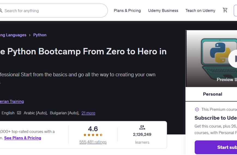Click the star rating icons
The width and height of the screenshot is (237, 155).
pos(93,135)
